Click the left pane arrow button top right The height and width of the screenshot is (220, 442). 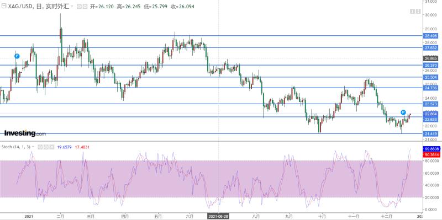(x=412, y=11)
